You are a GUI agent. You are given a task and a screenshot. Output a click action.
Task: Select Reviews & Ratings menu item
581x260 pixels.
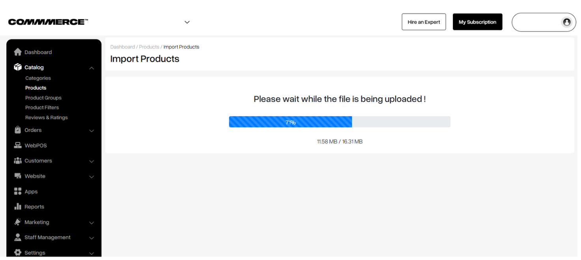(47, 118)
